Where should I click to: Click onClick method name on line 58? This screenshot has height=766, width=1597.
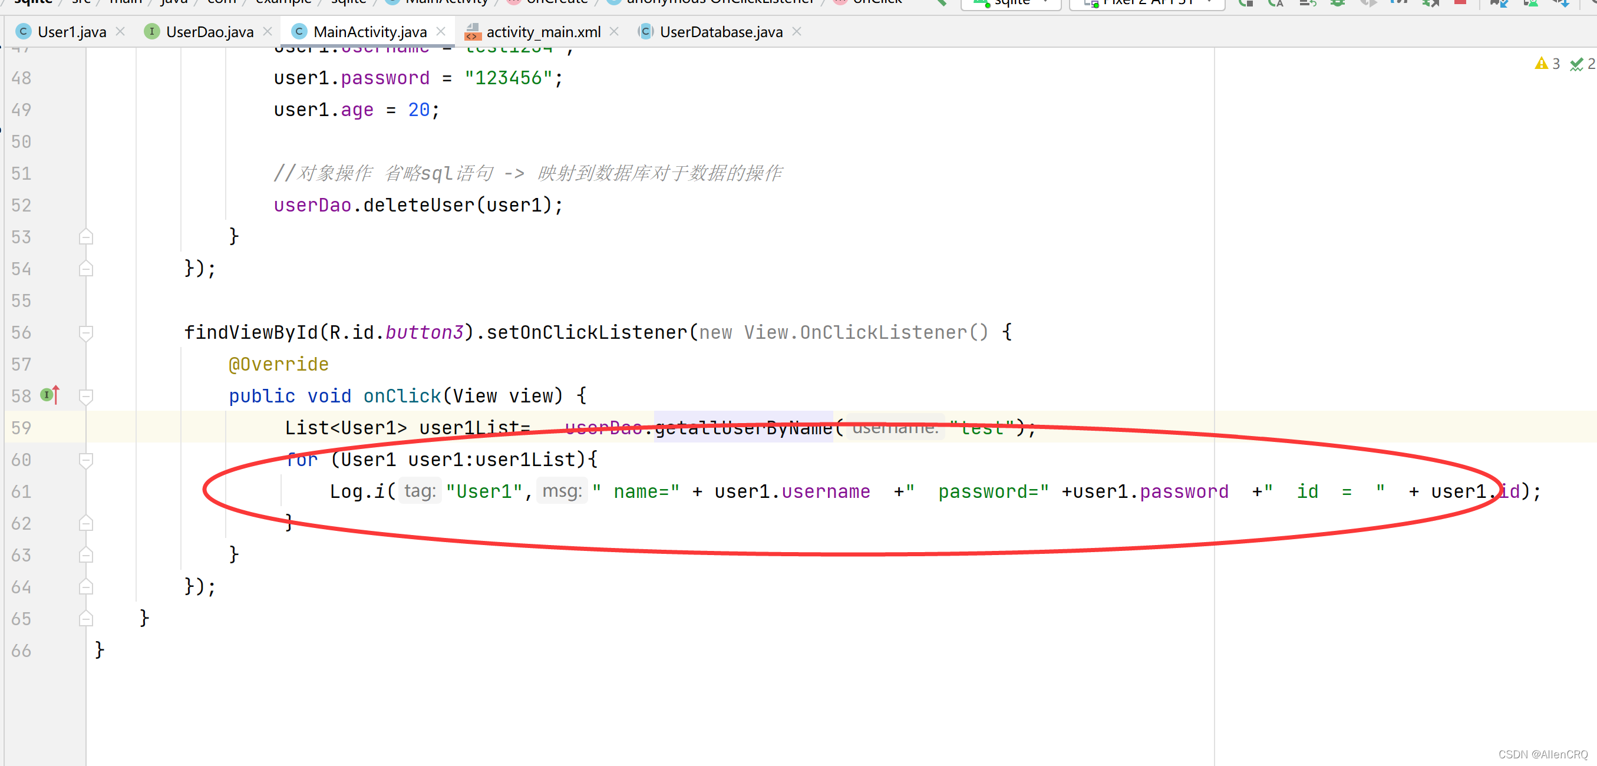tap(402, 396)
